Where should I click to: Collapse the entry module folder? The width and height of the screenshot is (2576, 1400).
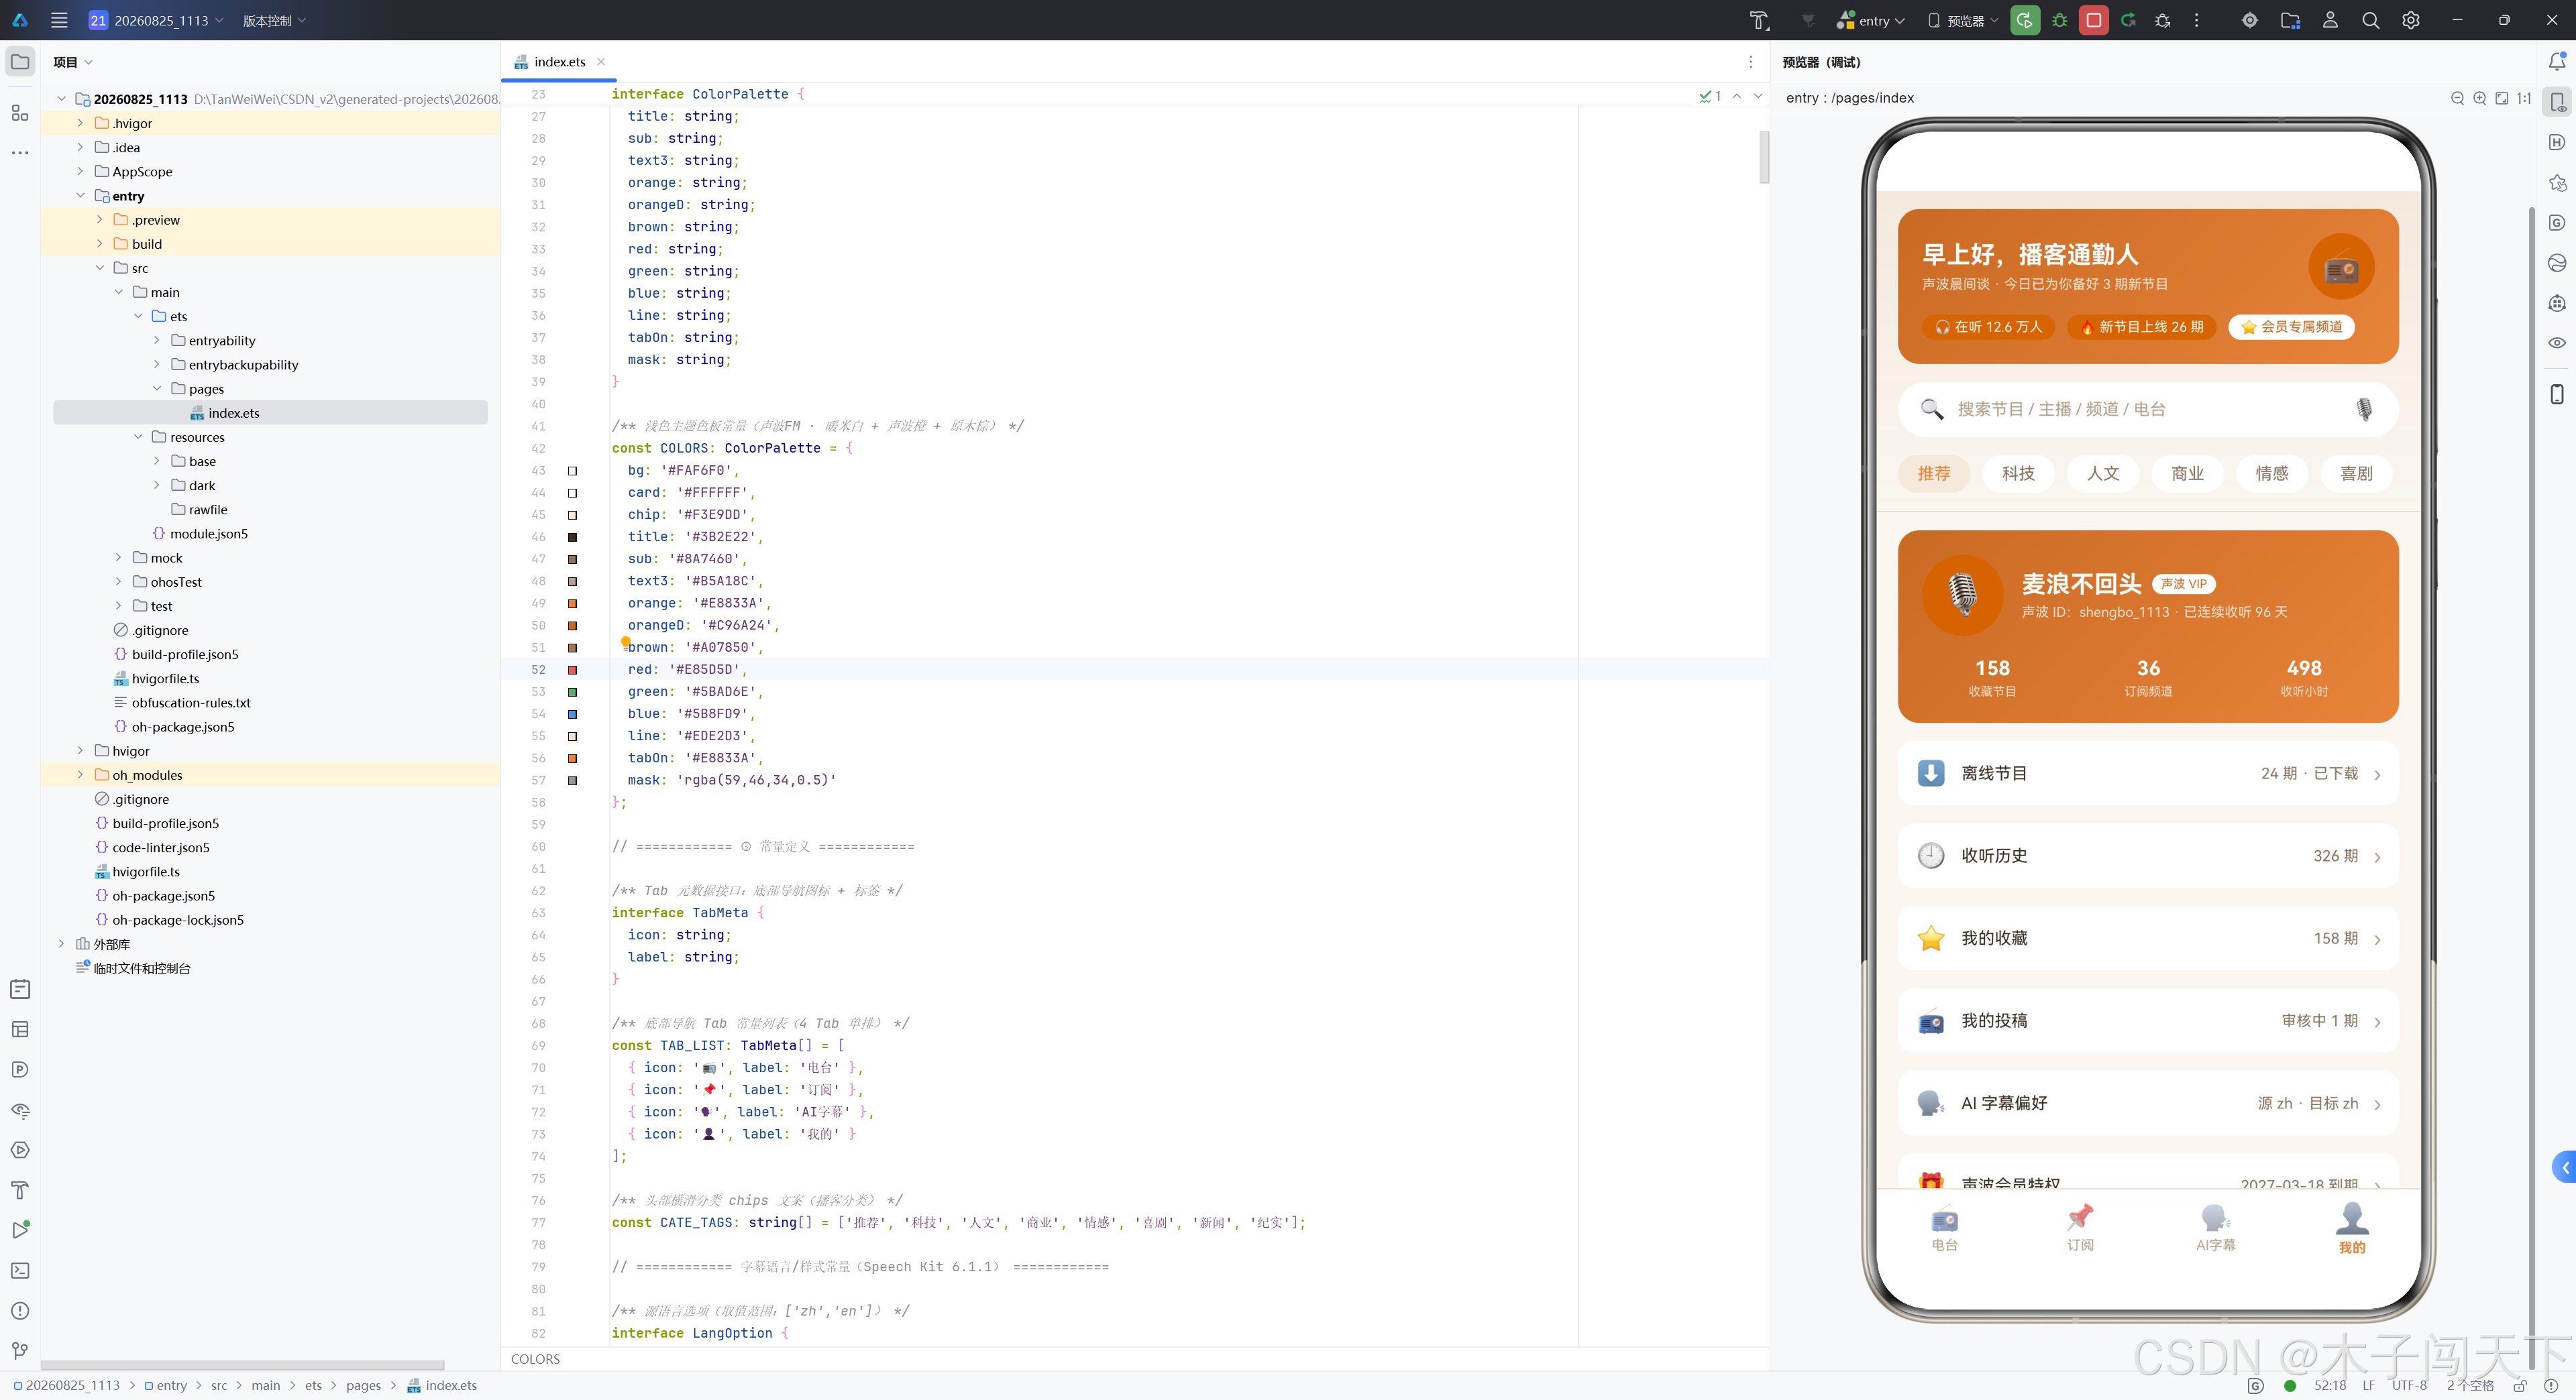coord(80,195)
